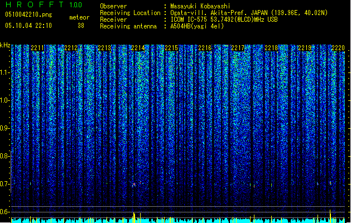Click the 2216 time marker

205,48
